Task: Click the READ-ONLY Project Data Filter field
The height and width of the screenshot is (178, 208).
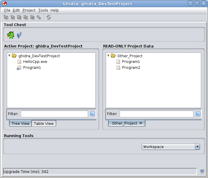Action: [156, 114]
